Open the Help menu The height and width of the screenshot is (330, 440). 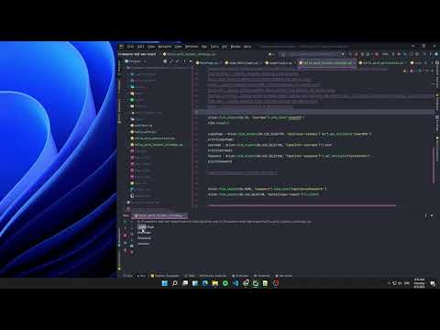click(247, 47)
